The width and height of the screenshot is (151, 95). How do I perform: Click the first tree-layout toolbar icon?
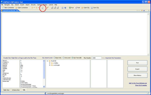[x=52, y=8]
